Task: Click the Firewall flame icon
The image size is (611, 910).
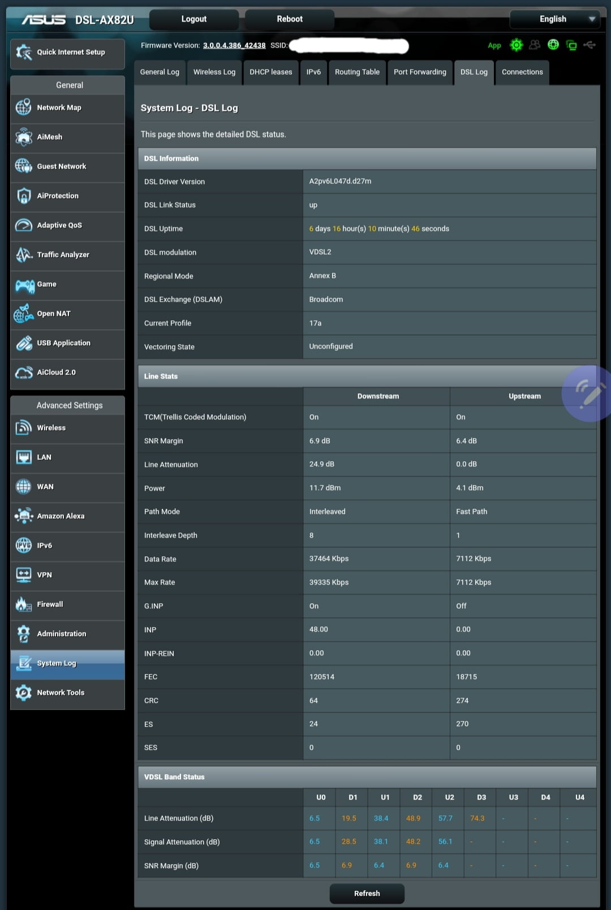Action: pos(24,604)
